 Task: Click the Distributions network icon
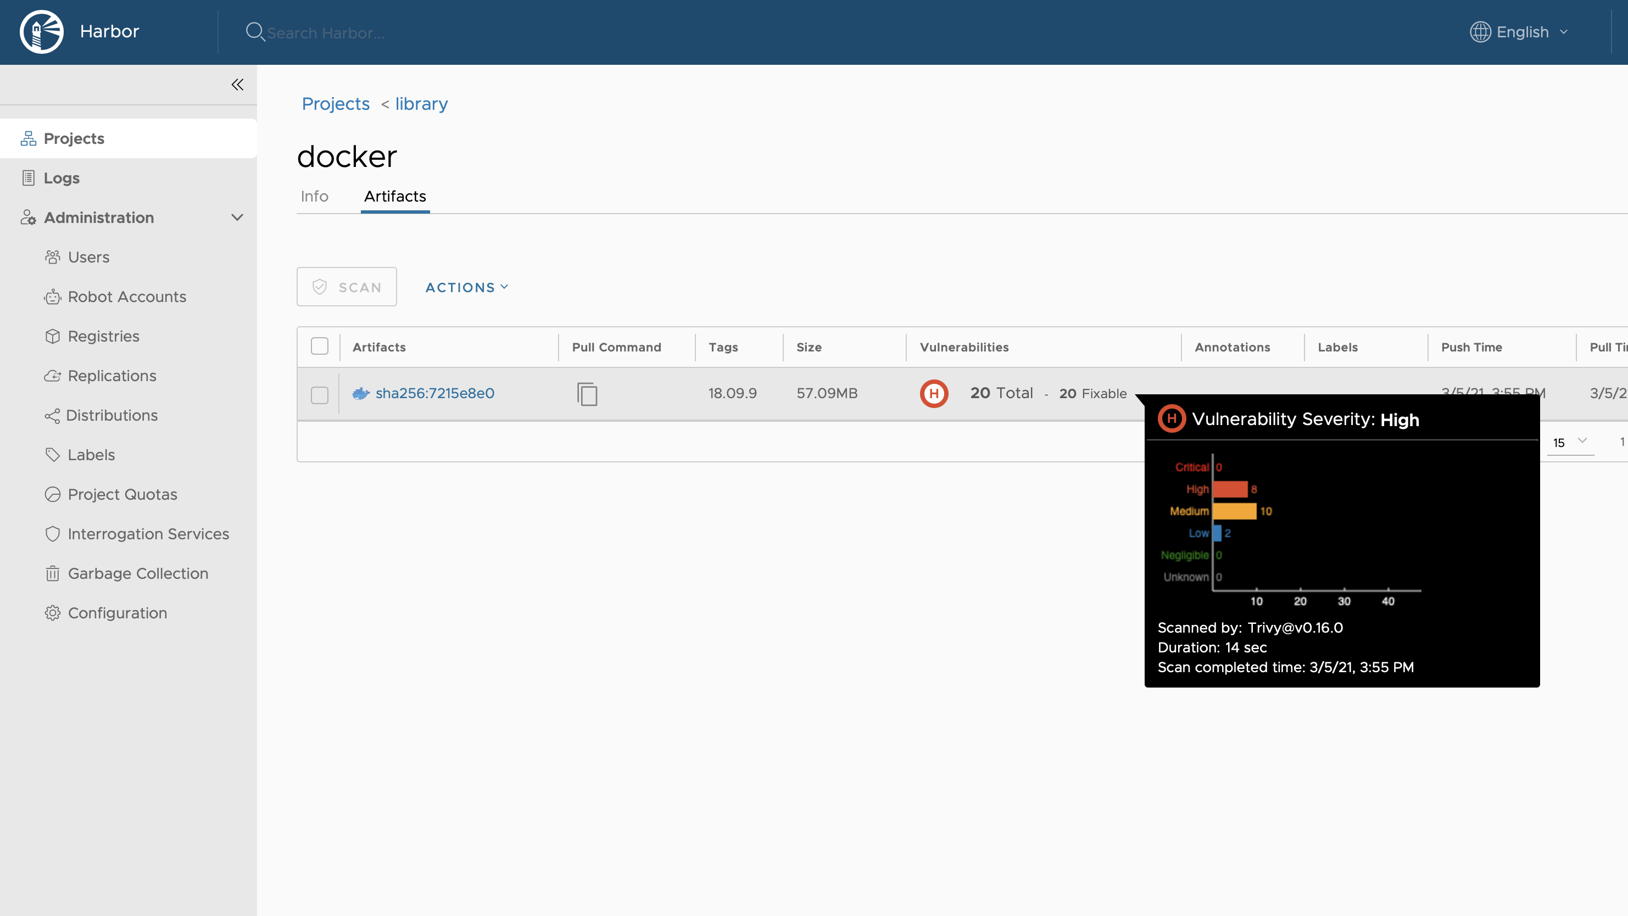point(53,415)
